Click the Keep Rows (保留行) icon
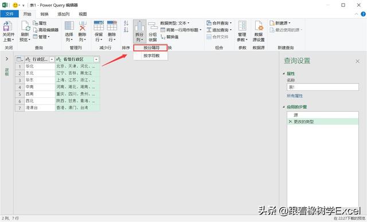This screenshot has width=367, height=222. click(99, 26)
